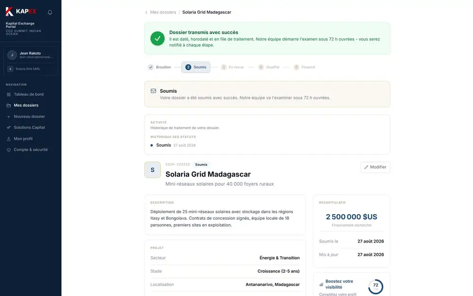Click the 72 visibility score ring
This screenshot has width=473, height=296.
tap(376, 287)
